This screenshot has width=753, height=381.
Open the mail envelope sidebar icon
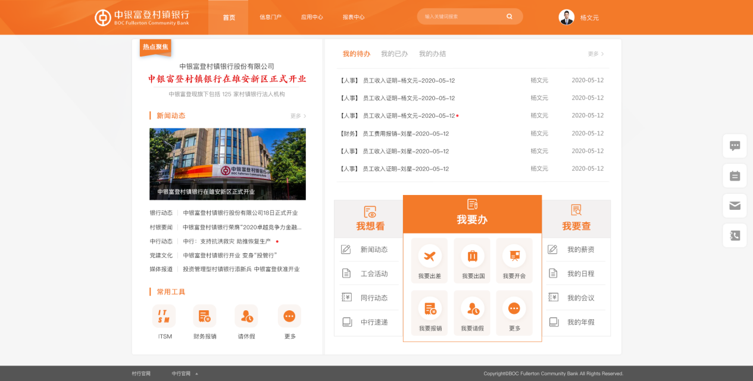click(x=735, y=206)
